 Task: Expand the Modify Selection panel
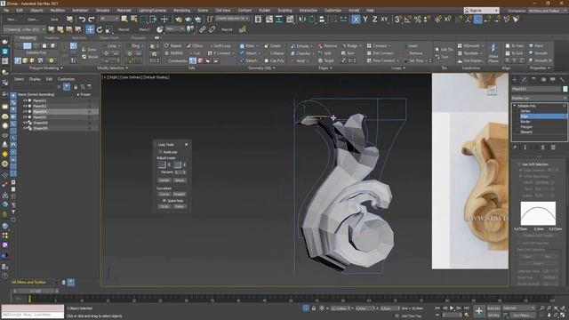pos(113,68)
